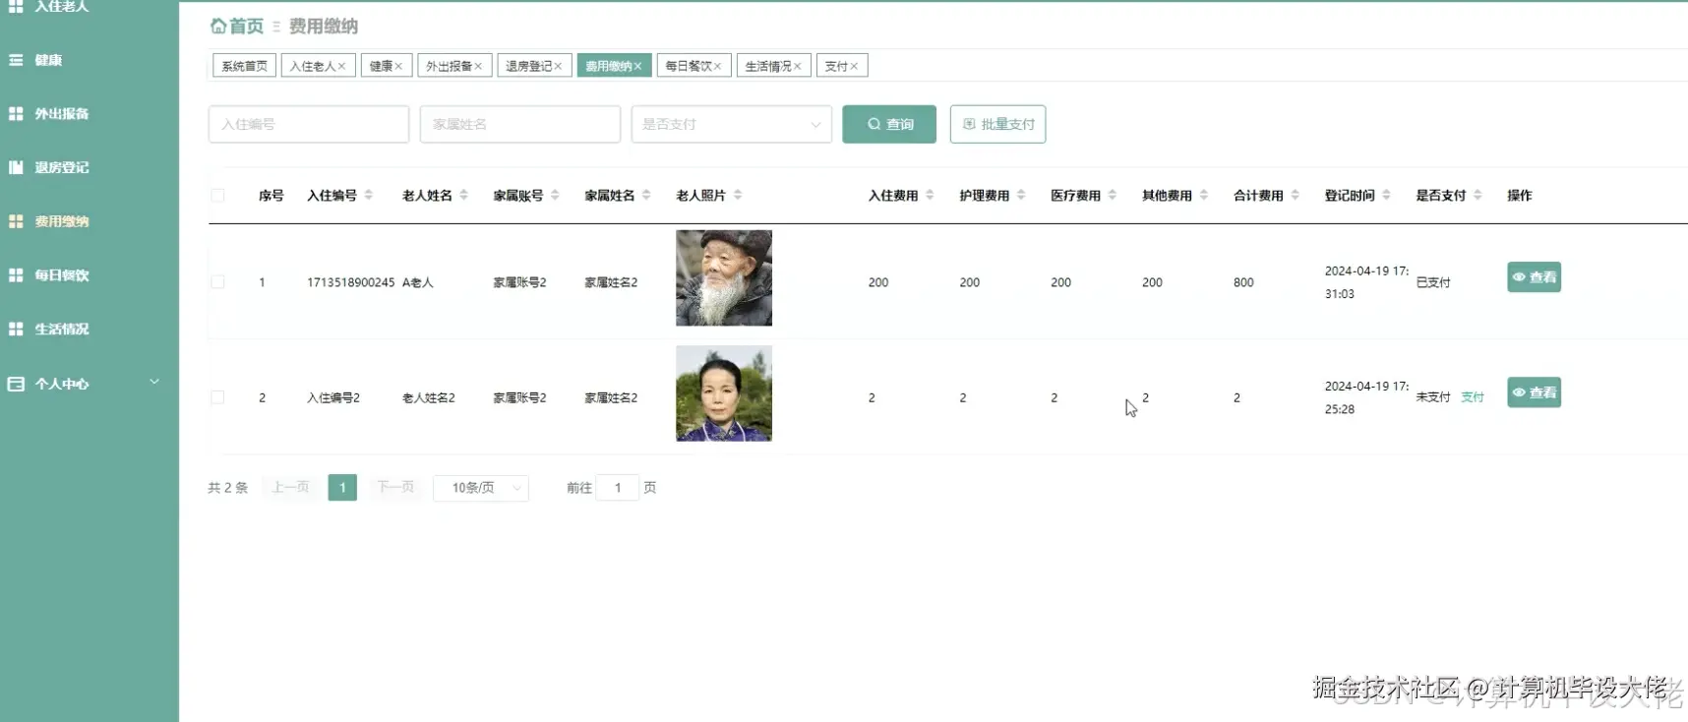View details of the 老人姓名2 row

point(1534,392)
